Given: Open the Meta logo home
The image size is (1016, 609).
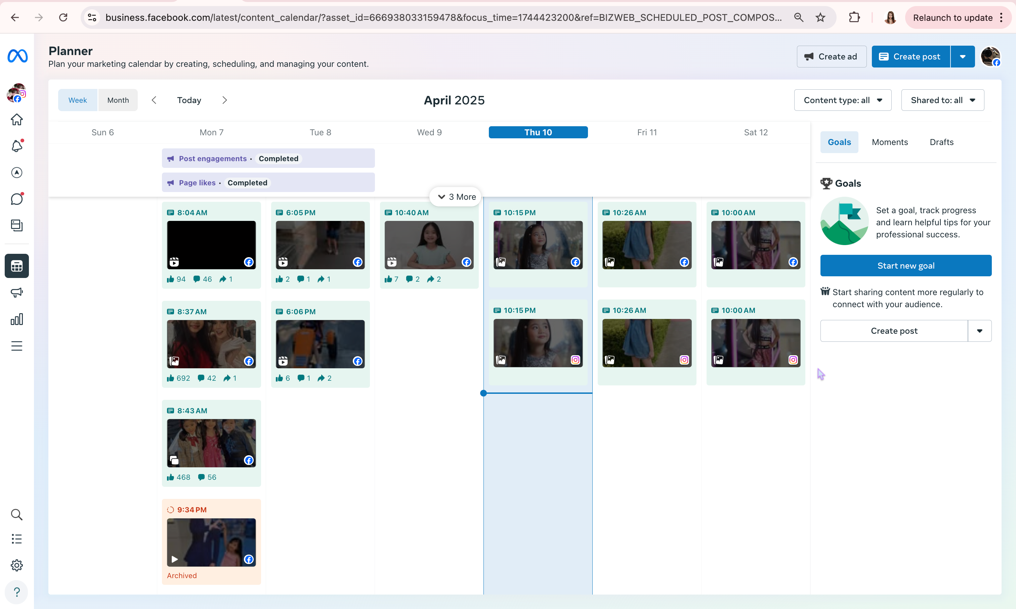Looking at the screenshot, I should [x=17, y=56].
